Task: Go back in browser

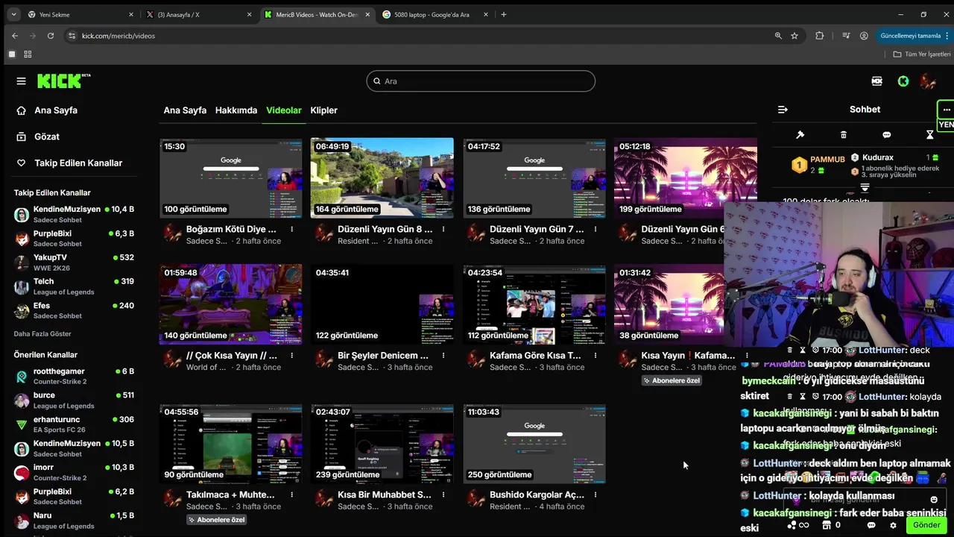Action: pos(15,36)
